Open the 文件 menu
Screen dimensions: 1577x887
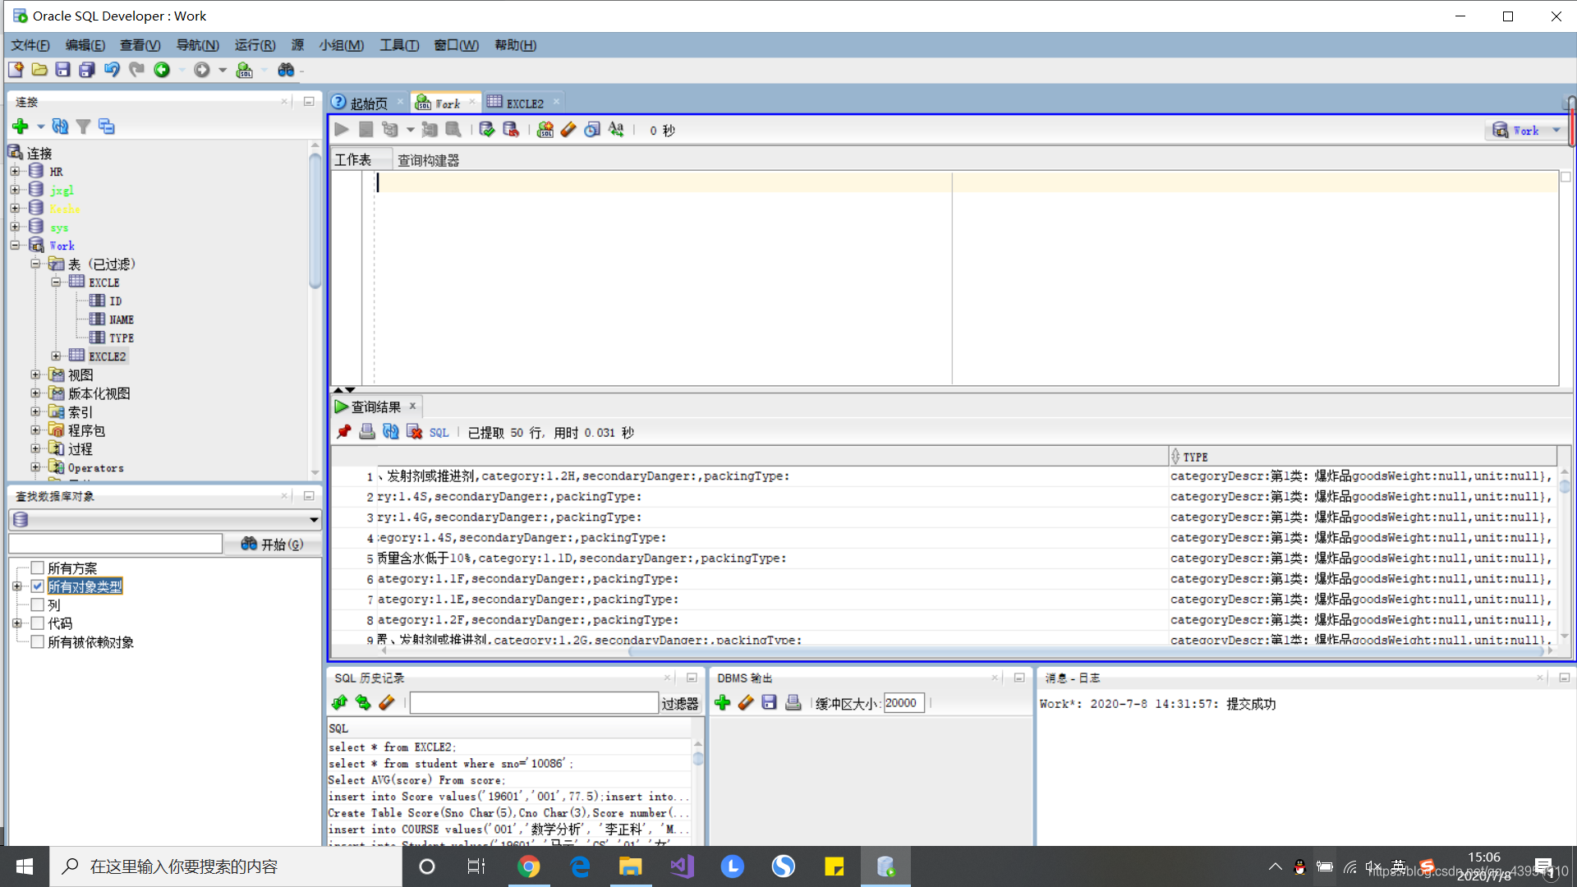[30, 45]
